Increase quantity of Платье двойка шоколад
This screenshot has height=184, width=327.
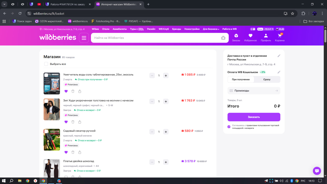coord(166,162)
